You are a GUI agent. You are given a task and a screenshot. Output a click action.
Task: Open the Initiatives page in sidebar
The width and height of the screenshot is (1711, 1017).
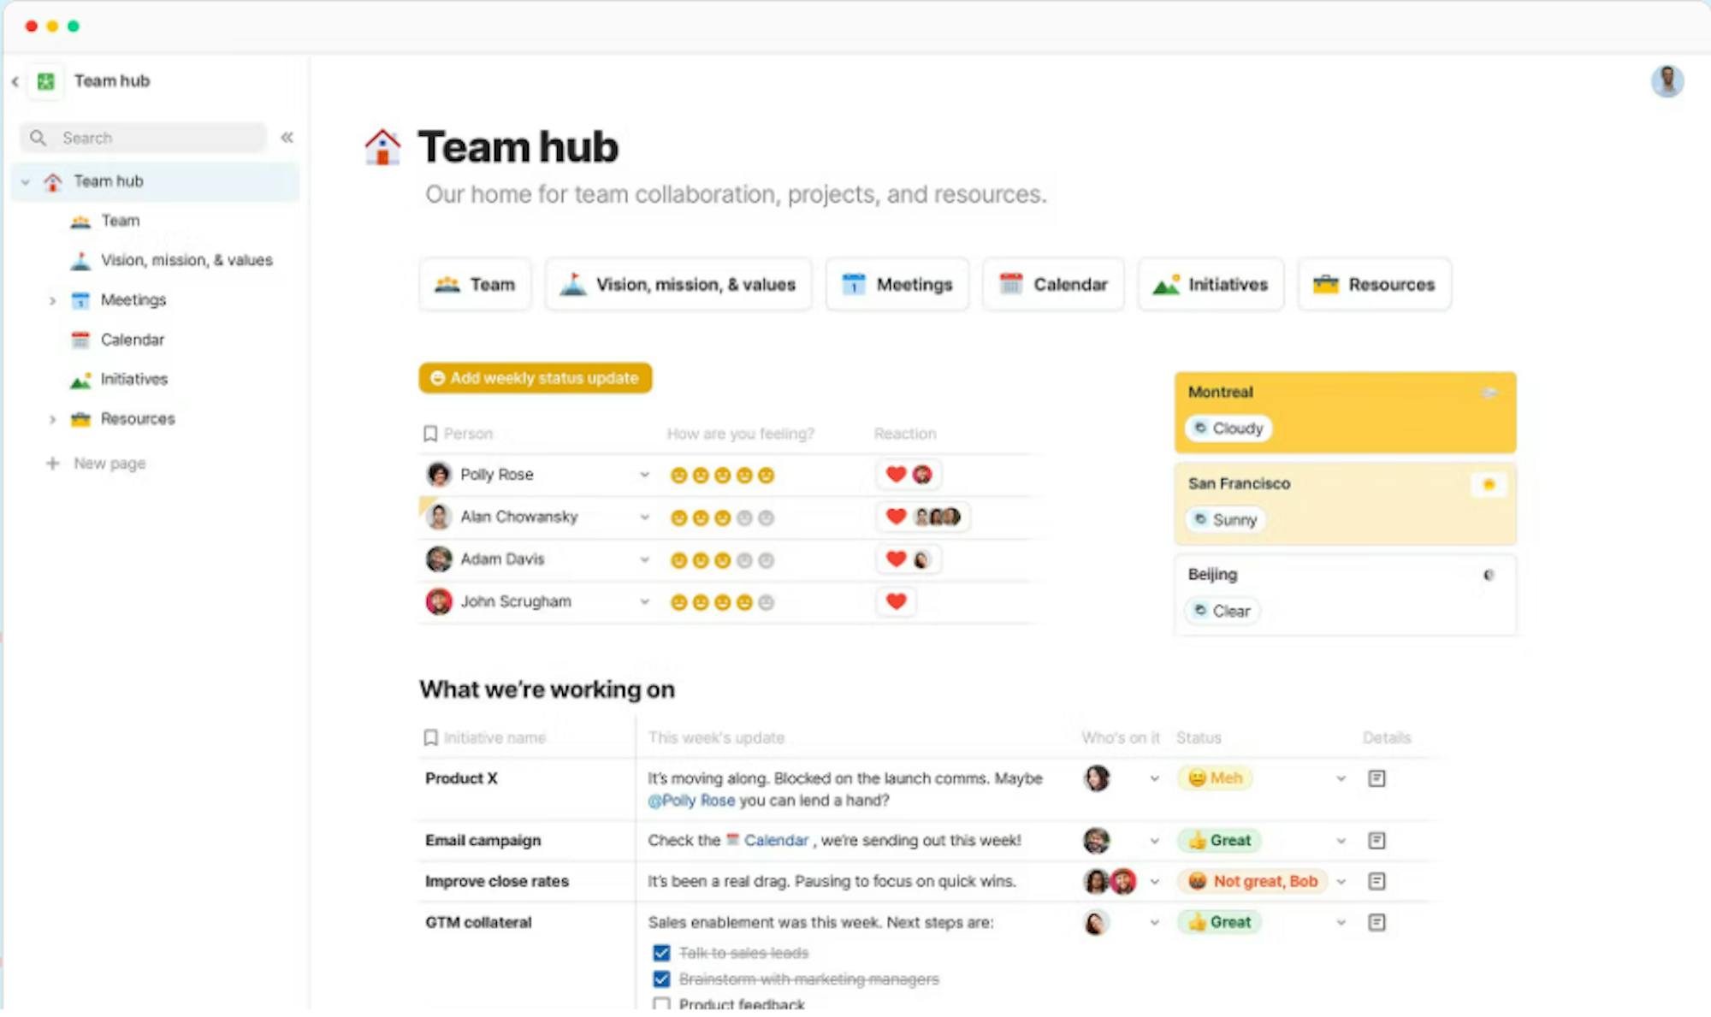(x=133, y=379)
